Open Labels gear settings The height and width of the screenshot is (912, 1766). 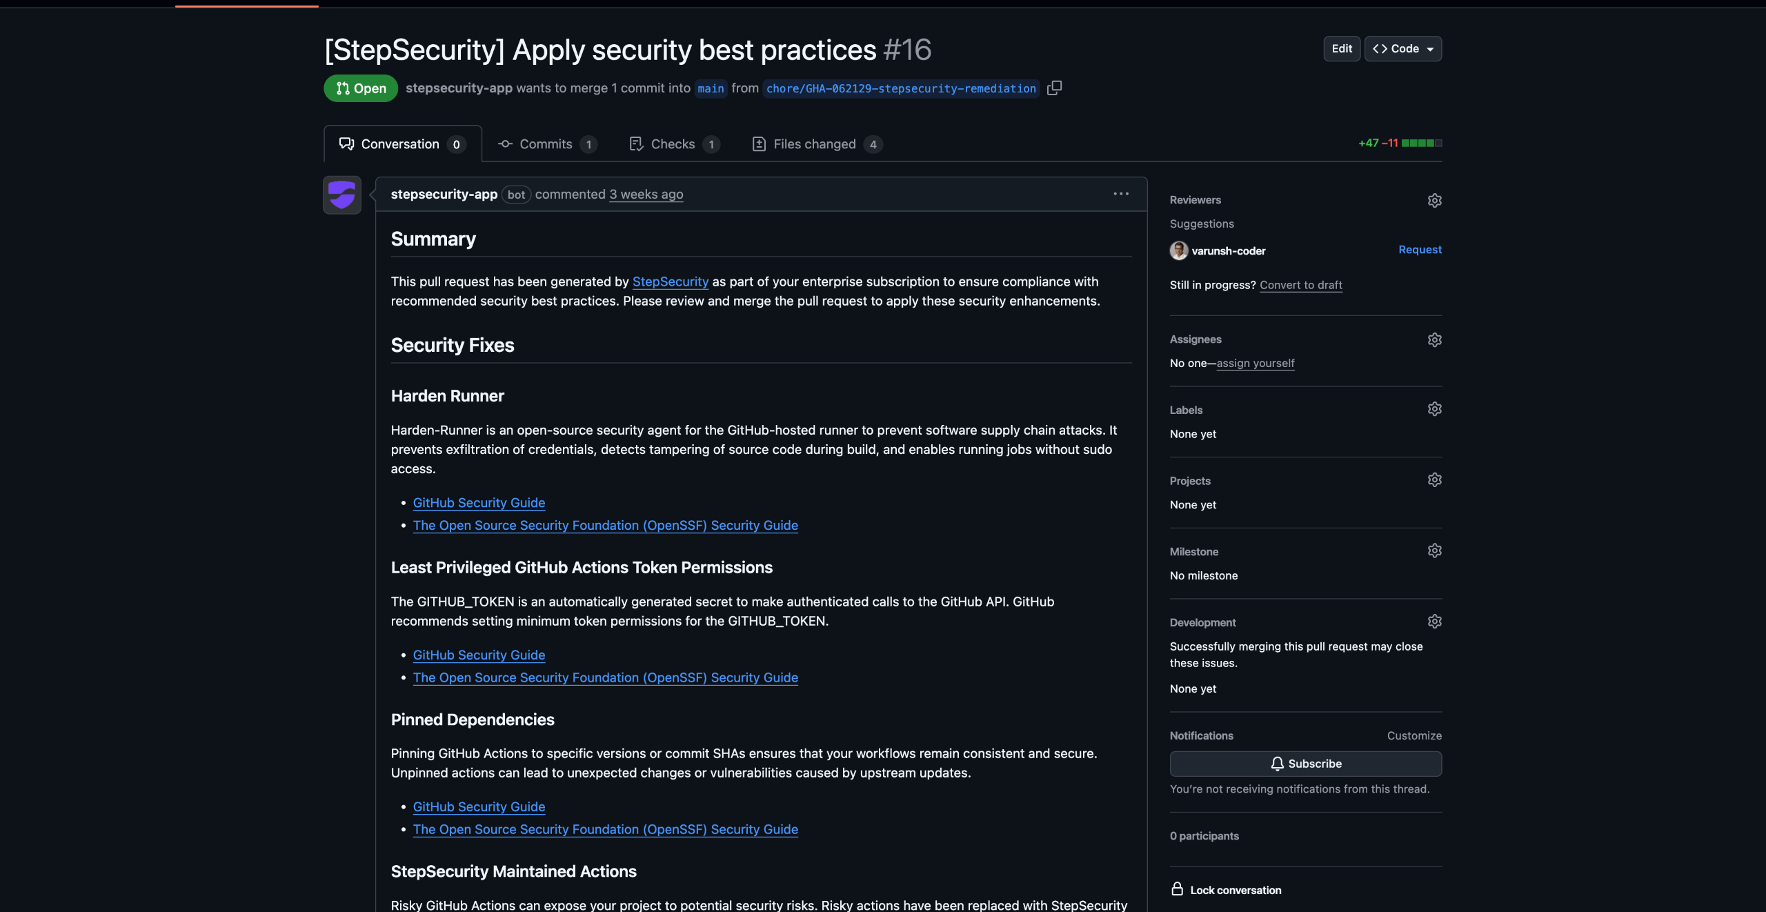pos(1434,409)
